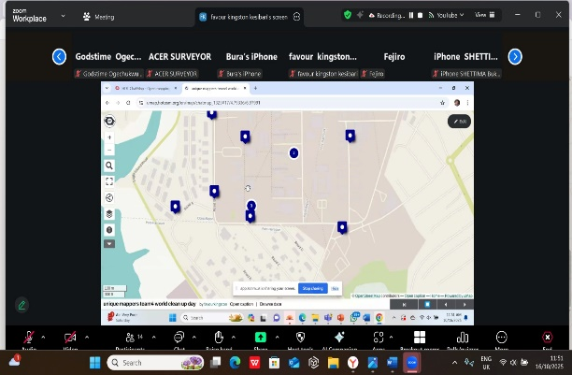The width and height of the screenshot is (572, 375).
Task: Click the red End meeting button
Action: point(548,337)
